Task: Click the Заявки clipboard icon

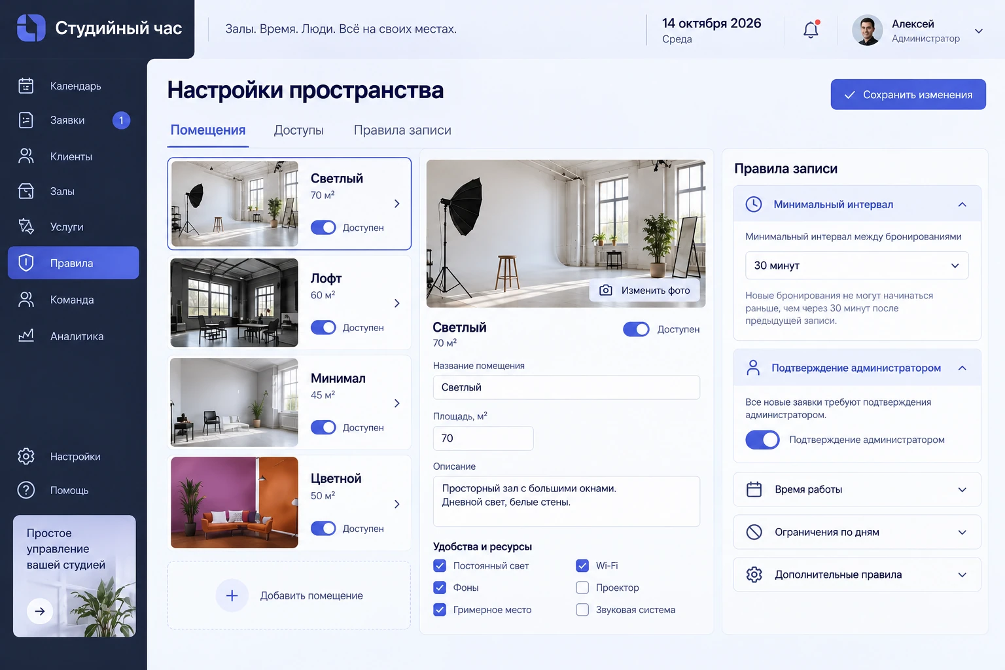Action: click(26, 120)
